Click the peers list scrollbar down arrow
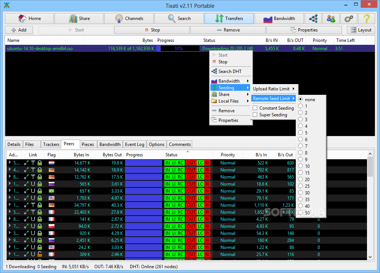 (370, 257)
